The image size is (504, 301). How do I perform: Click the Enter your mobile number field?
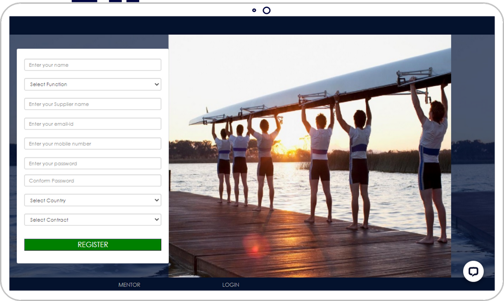92,143
